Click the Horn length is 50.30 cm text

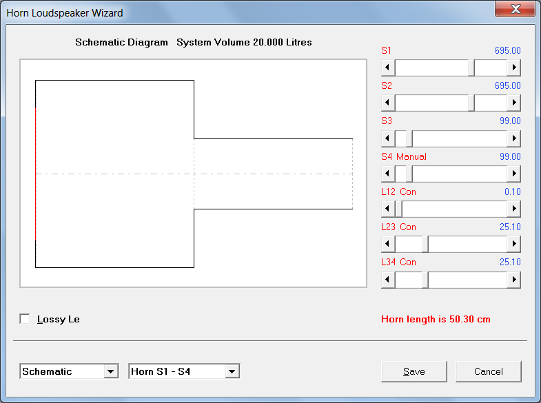click(x=436, y=319)
